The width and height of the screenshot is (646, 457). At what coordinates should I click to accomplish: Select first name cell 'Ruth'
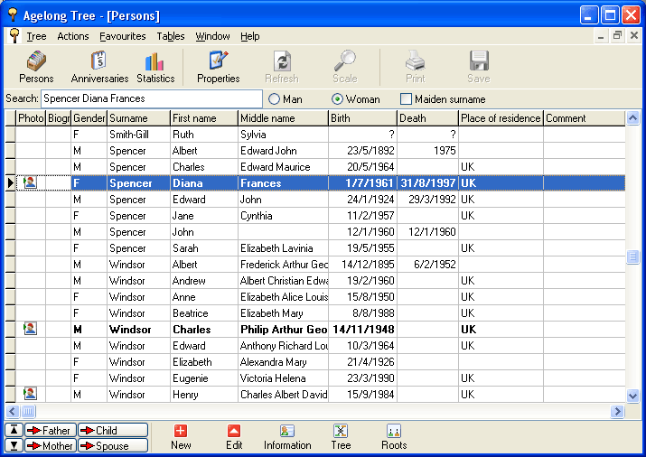click(x=204, y=135)
